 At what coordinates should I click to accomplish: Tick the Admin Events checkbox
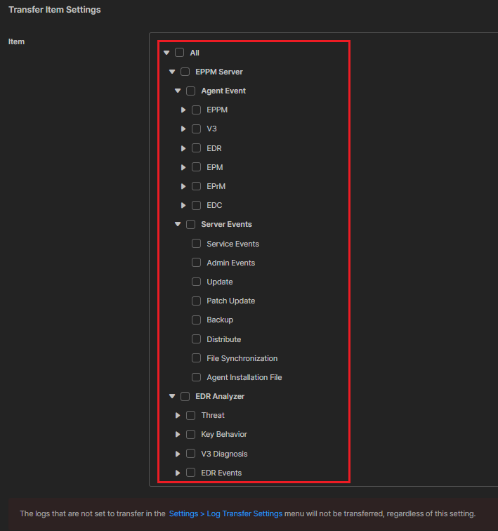tap(197, 263)
